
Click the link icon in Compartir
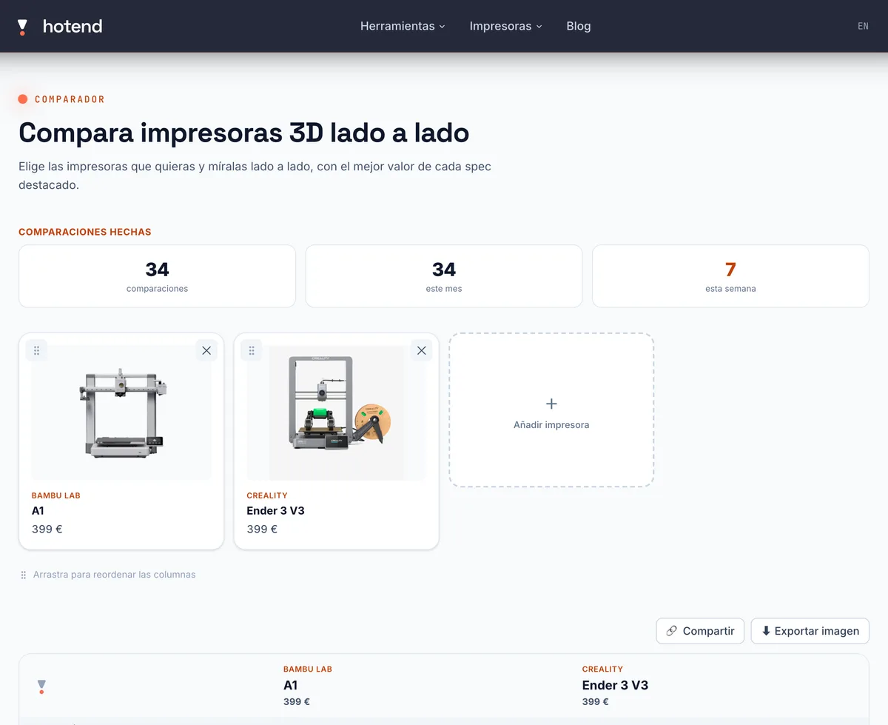pos(672,631)
